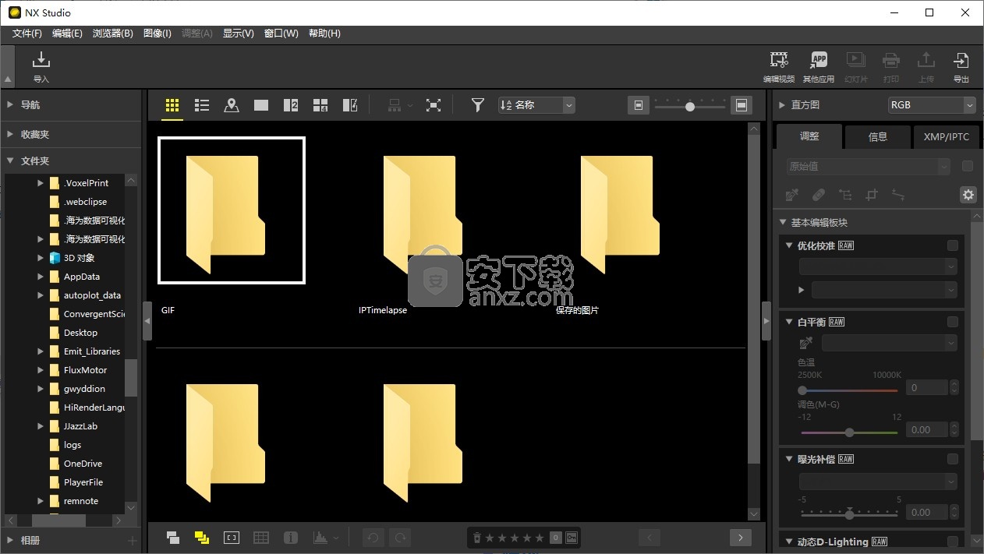Image resolution: width=984 pixels, height=554 pixels.
Task: Open the adjustment settings gear icon
Action: pos(968,195)
